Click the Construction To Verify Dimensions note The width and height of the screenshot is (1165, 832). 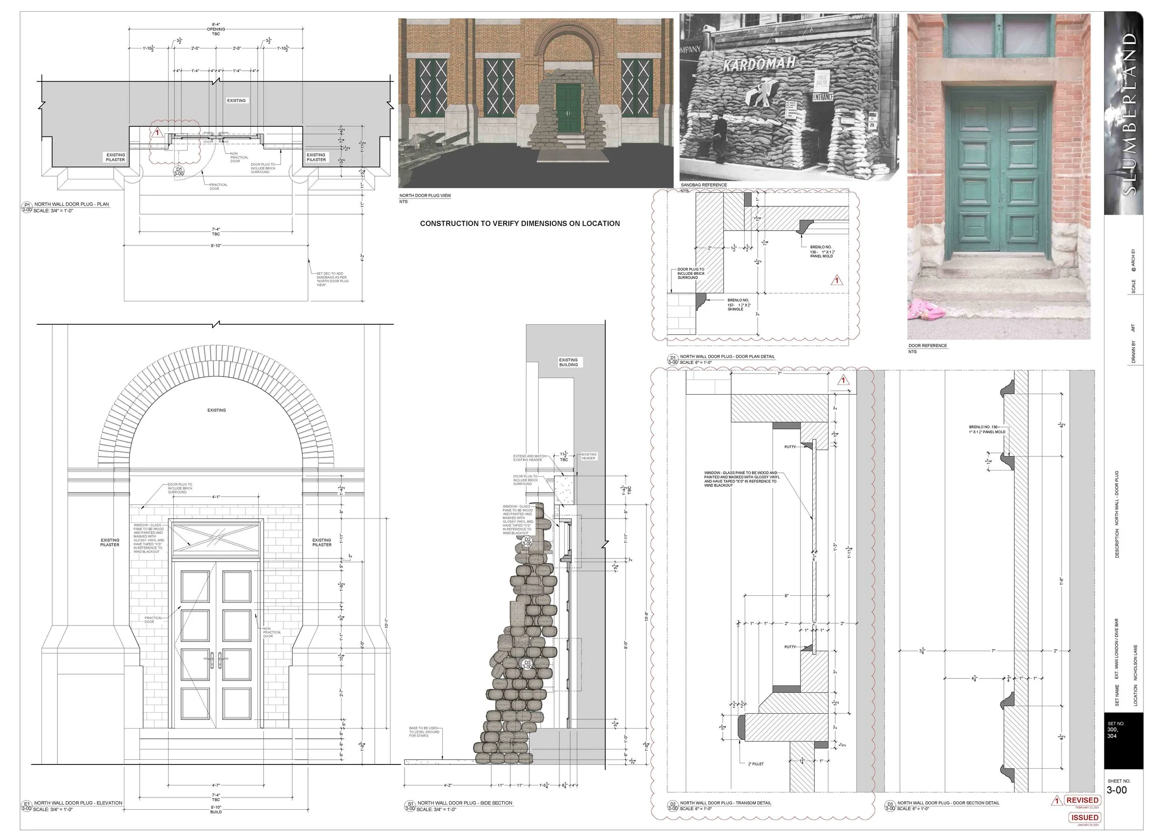click(520, 223)
